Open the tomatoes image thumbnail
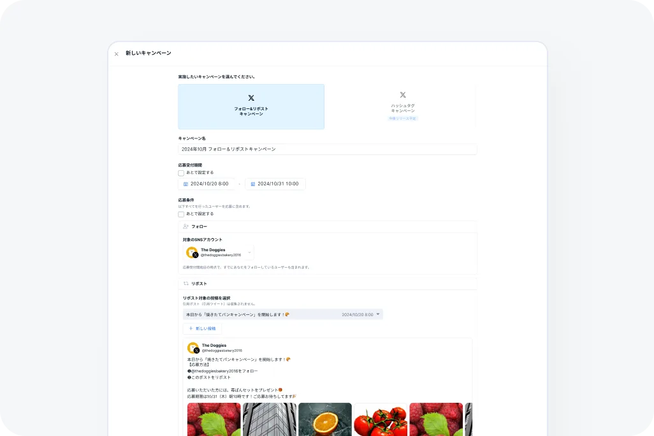Viewport: 654px width, 436px height. click(381, 419)
